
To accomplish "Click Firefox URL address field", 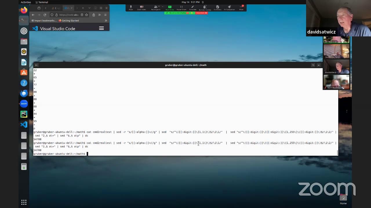I will pos(69,15).
